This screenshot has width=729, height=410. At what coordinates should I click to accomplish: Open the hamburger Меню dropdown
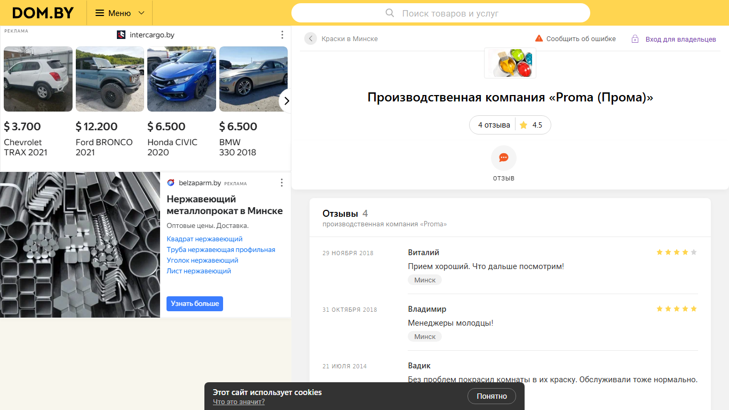[x=120, y=13]
